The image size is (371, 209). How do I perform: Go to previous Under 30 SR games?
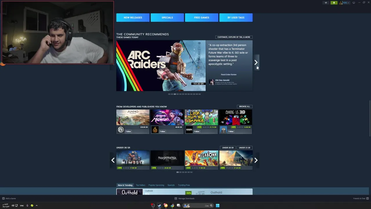pyautogui.click(x=113, y=160)
